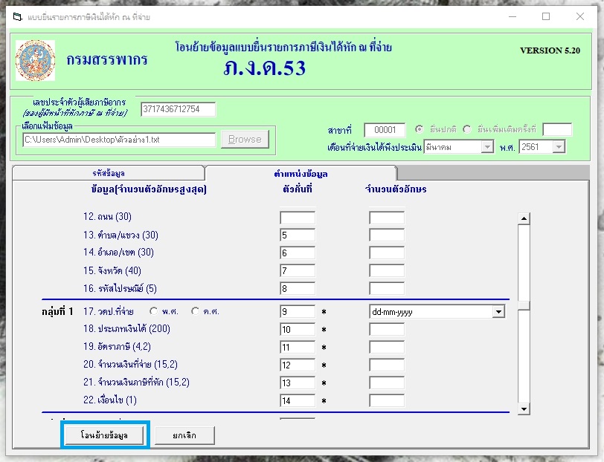Click the ตัวคั่นที่ column header
This screenshot has height=462, width=604.
point(298,189)
